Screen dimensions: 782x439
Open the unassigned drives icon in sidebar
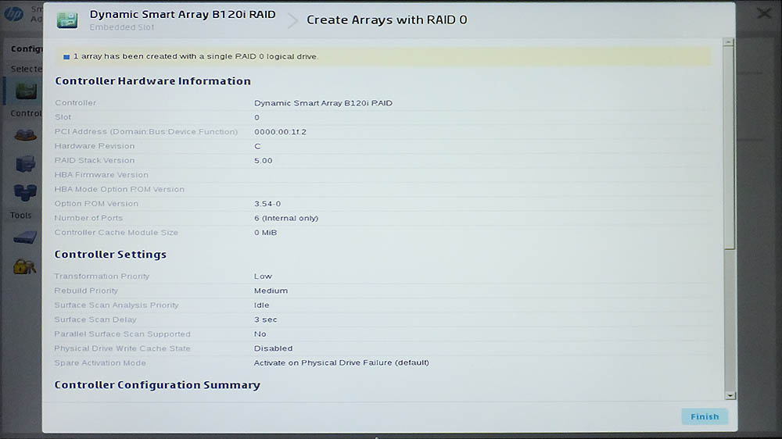(x=25, y=192)
